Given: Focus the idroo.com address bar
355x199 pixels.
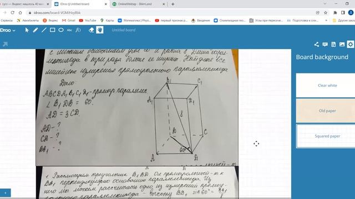Looking at the screenshot, I should [57, 13].
